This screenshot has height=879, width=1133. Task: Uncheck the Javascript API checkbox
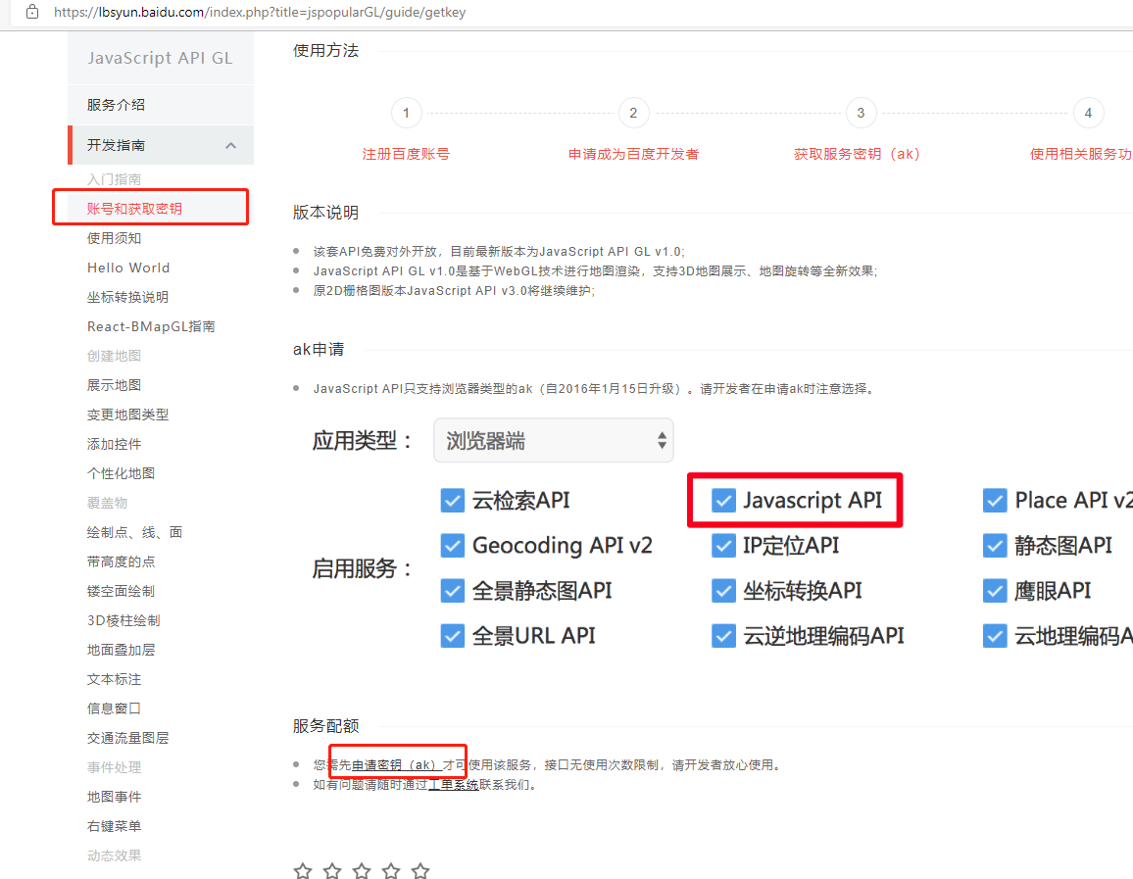click(723, 500)
